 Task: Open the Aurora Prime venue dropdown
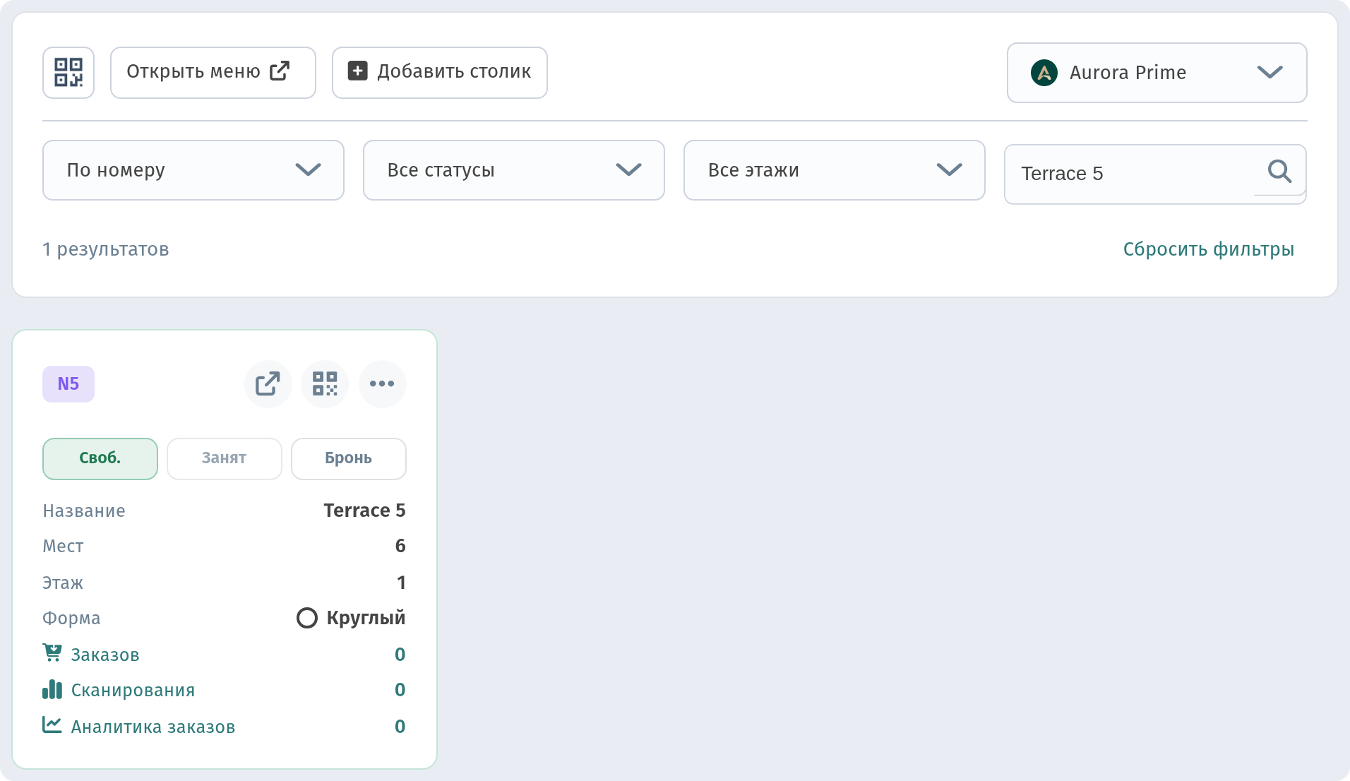coord(1157,73)
